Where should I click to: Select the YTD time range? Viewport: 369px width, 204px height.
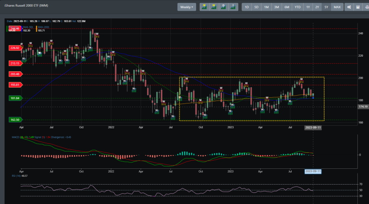pyautogui.click(x=298, y=7)
